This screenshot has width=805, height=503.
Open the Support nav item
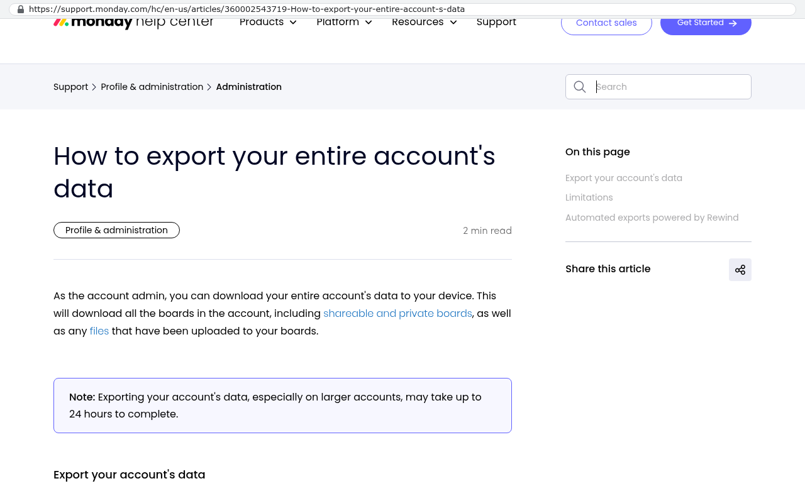pyautogui.click(x=496, y=23)
